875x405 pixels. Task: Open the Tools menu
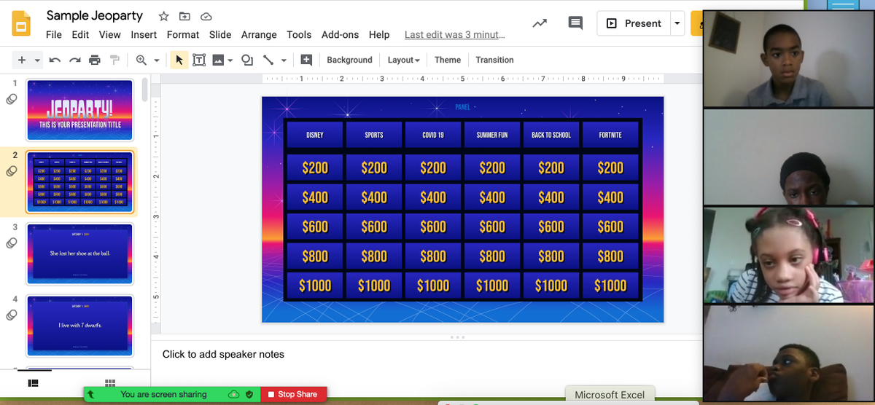[299, 34]
